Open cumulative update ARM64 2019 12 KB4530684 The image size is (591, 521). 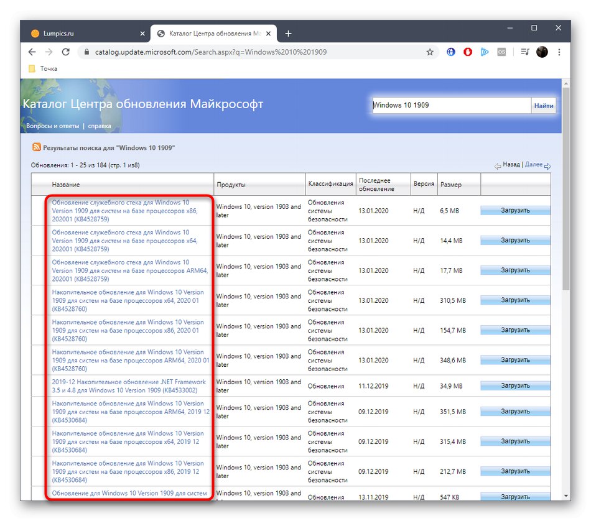[131, 412]
